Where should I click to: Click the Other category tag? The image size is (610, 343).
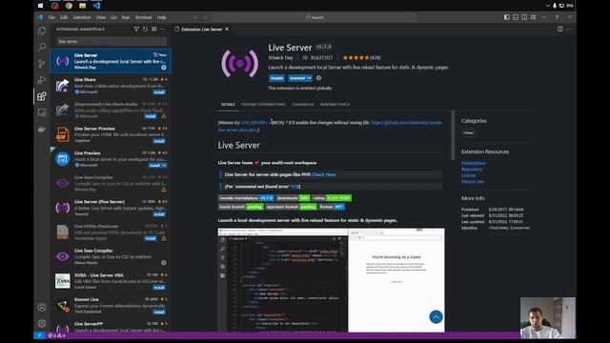click(x=468, y=132)
